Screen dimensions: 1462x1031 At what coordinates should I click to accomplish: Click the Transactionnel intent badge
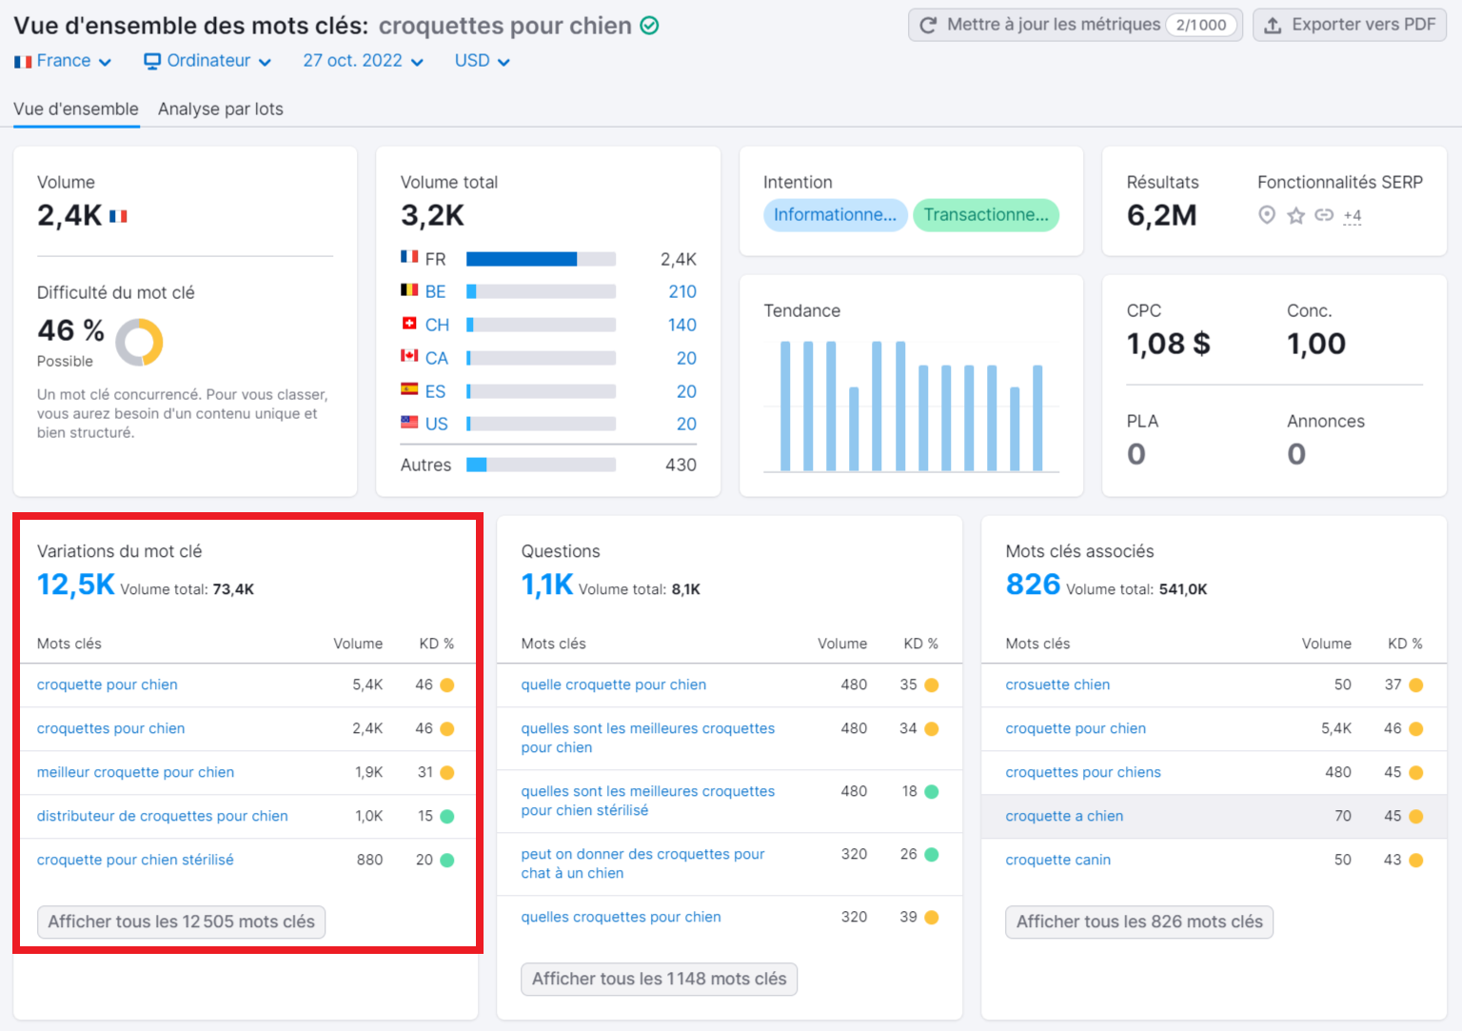pos(986,215)
